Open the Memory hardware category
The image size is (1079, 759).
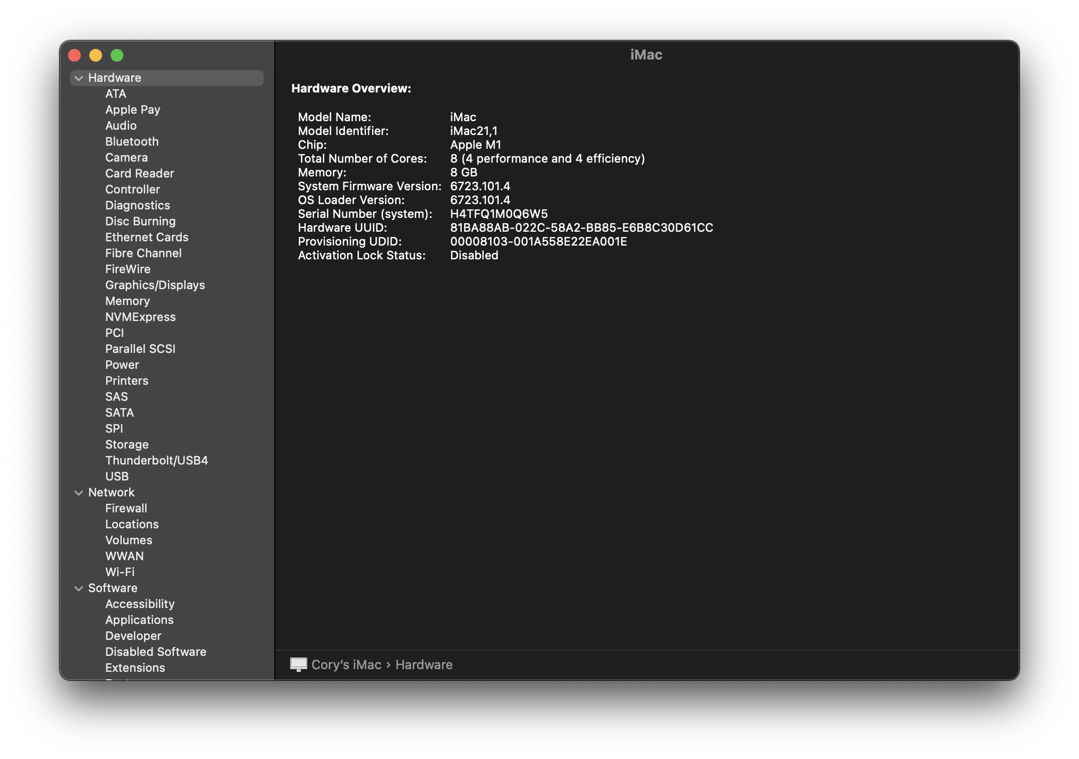click(128, 301)
